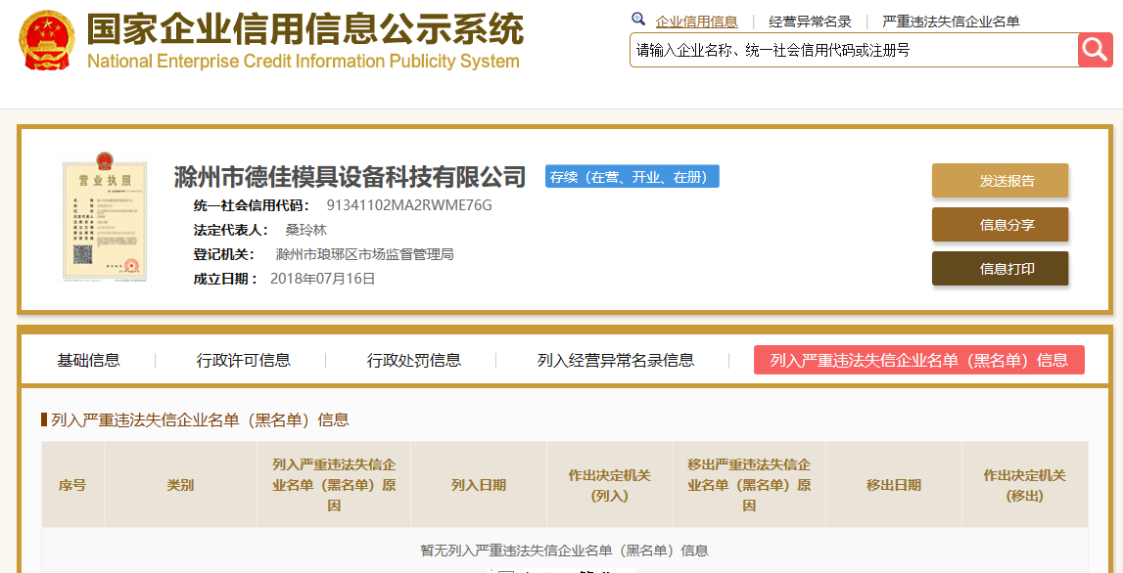Click the 类别 column header
Viewport: 1123px width, 573px height.
180,485
